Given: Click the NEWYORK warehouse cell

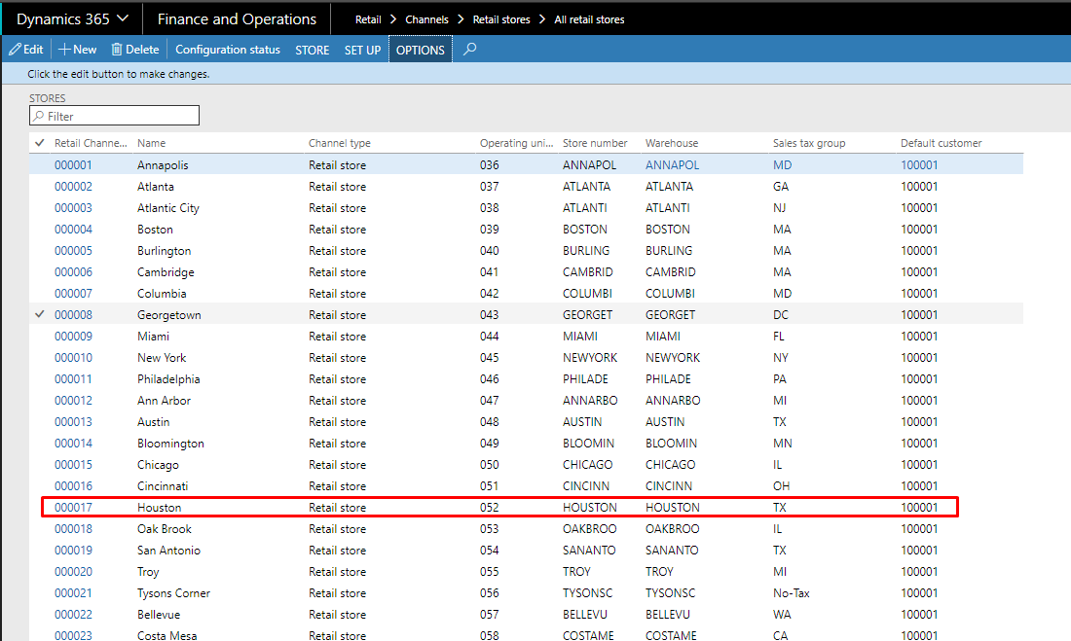Looking at the screenshot, I should click(673, 358).
